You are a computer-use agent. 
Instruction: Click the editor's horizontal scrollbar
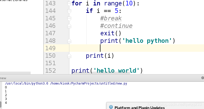(x=101, y=73)
